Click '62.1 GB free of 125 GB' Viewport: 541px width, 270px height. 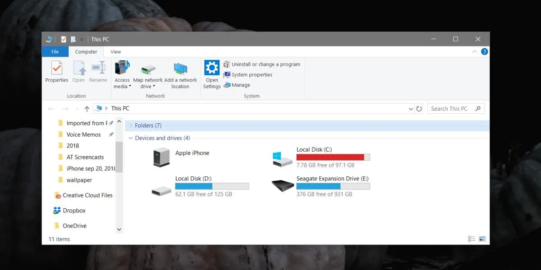[204, 194]
